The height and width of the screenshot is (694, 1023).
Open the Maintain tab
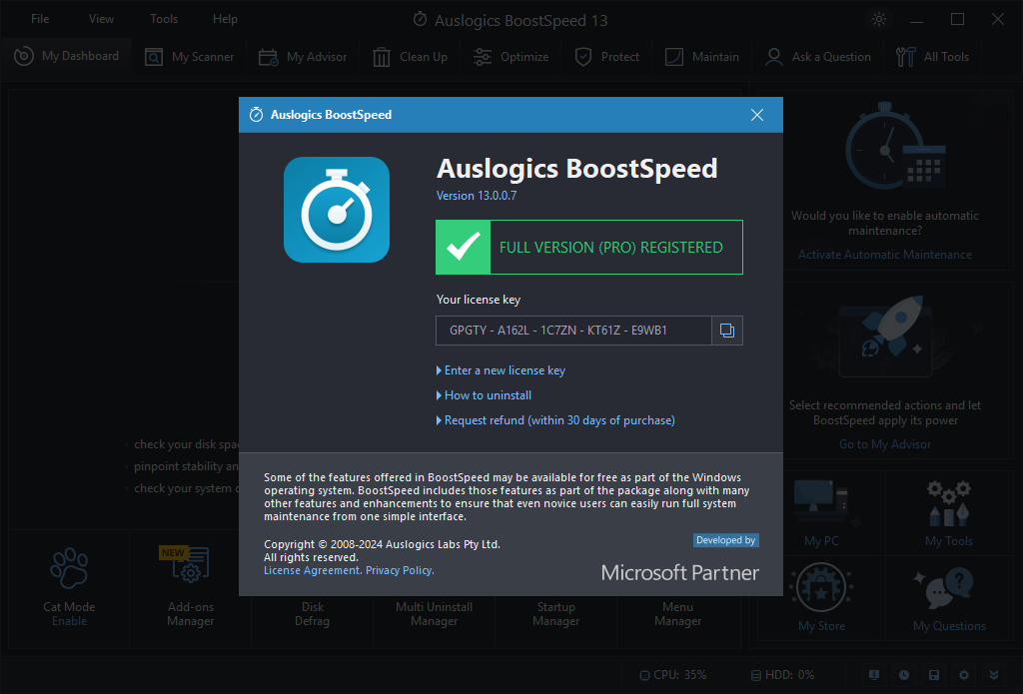pyautogui.click(x=702, y=57)
